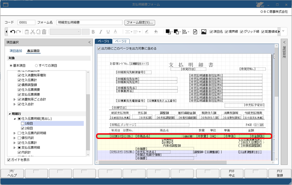Image resolution: width=292 pixels, height=185 pixels.
Task: Collapse the 仕入伝票明細(見出し) node
Action: (x=14, y=118)
